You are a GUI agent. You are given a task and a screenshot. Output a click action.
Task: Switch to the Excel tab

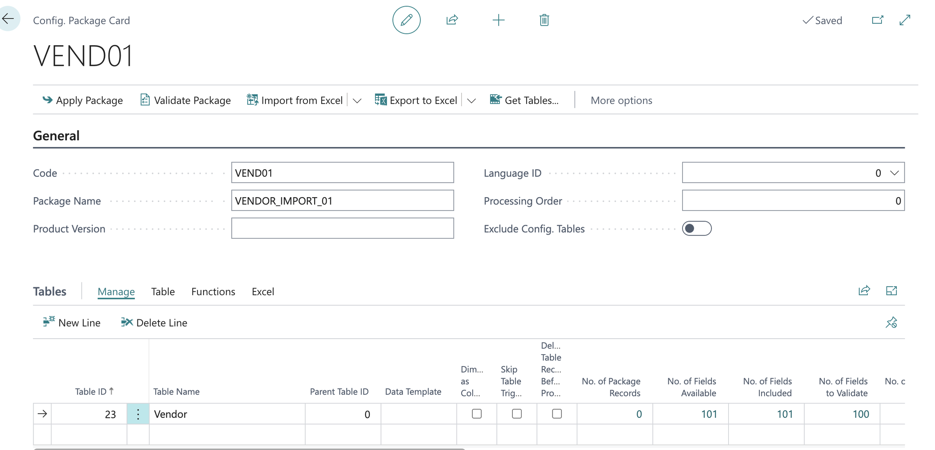tap(263, 291)
